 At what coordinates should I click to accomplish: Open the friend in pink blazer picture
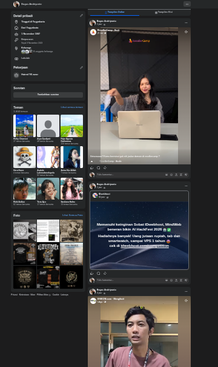pos(71,189)
